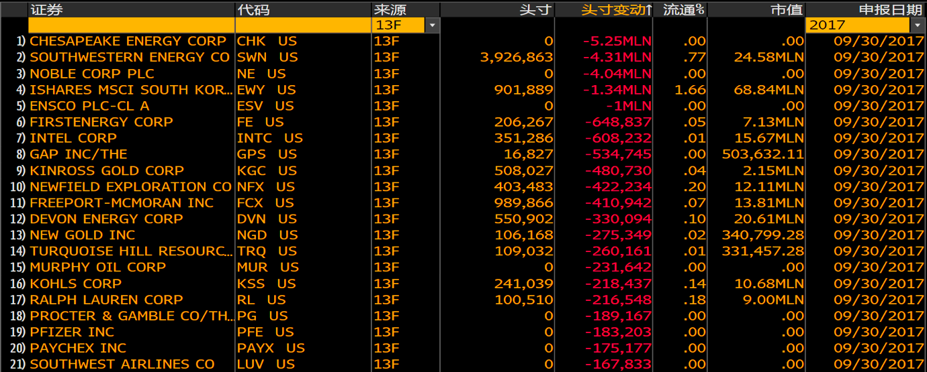Select NEWFIELD EXPLORATION CO security
The height and width of the screenshot is (372, 927).
pos(130,186)
